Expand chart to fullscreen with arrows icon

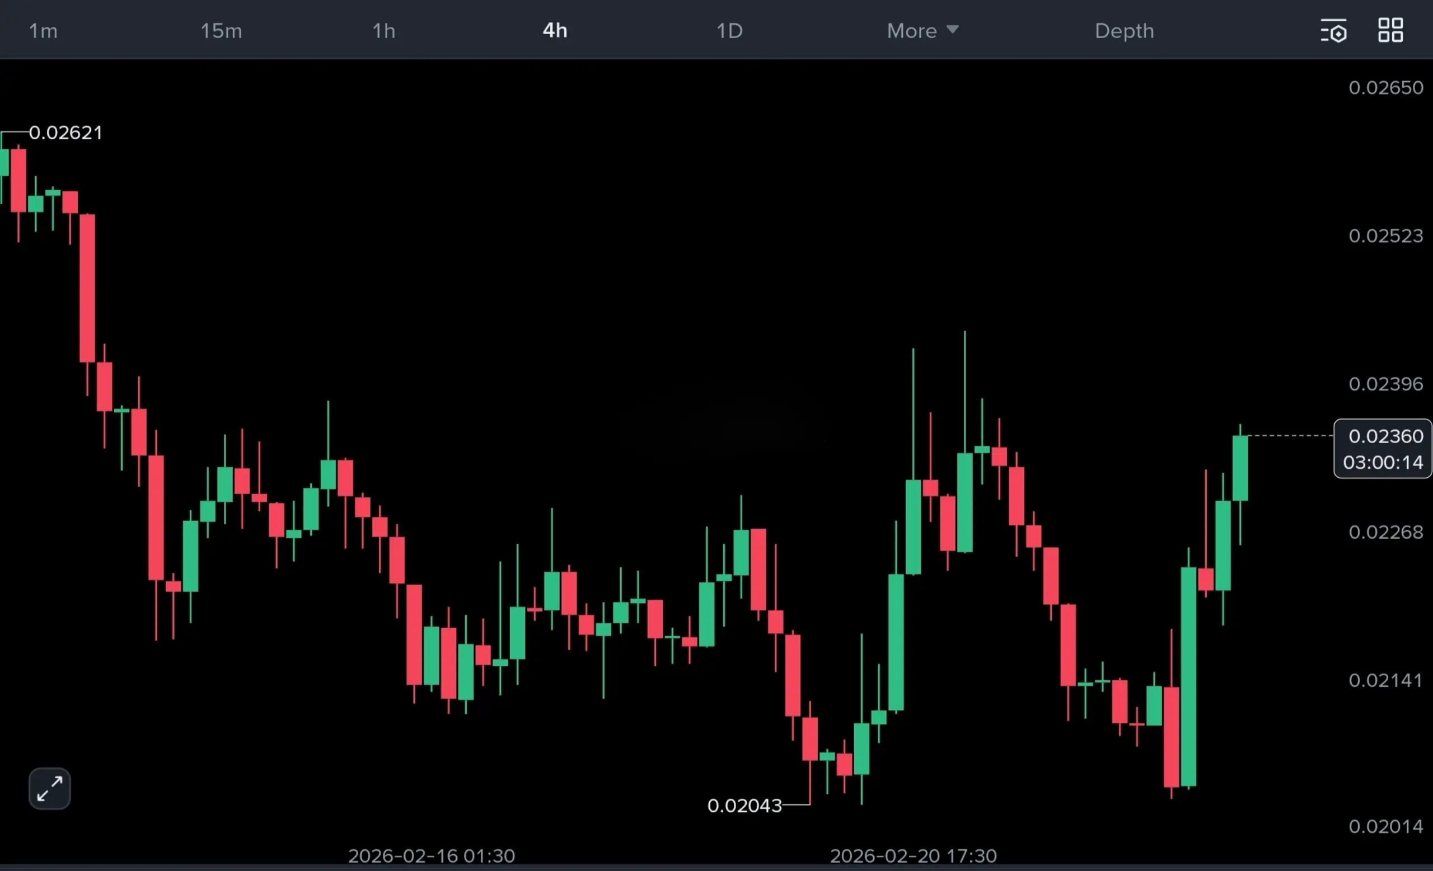tap(49, 789)
